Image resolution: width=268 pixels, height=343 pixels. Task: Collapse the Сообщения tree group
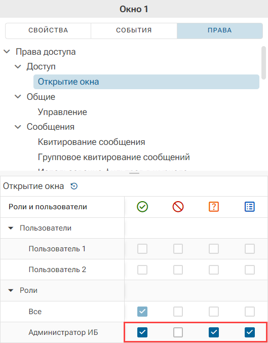click(x=18, y=127)
